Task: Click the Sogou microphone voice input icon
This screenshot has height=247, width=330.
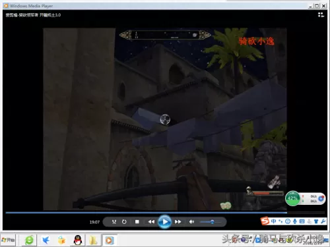Action: pos(295,221)
